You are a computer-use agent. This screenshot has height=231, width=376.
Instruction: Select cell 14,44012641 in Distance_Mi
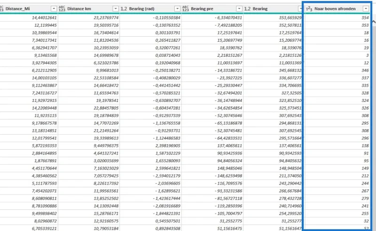(x=44, y=17)
